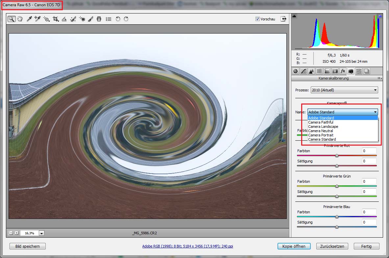Toggle highlight clipping warning in histogram

click(380, 16)
